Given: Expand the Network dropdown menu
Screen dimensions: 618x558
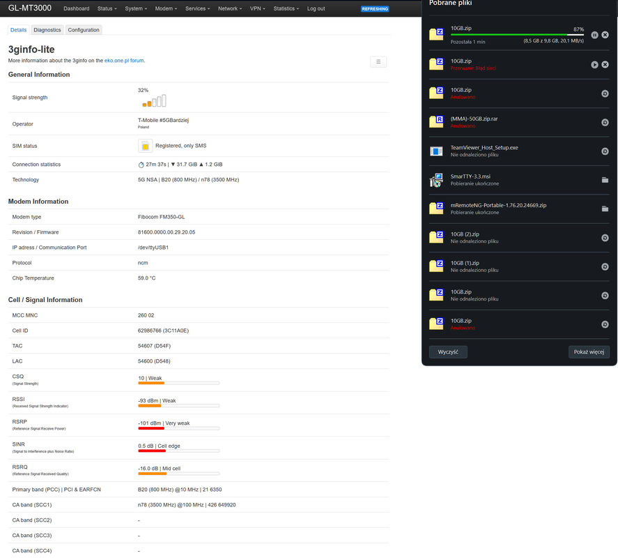Looking at the screenshot, I should [x=230, y=8].
